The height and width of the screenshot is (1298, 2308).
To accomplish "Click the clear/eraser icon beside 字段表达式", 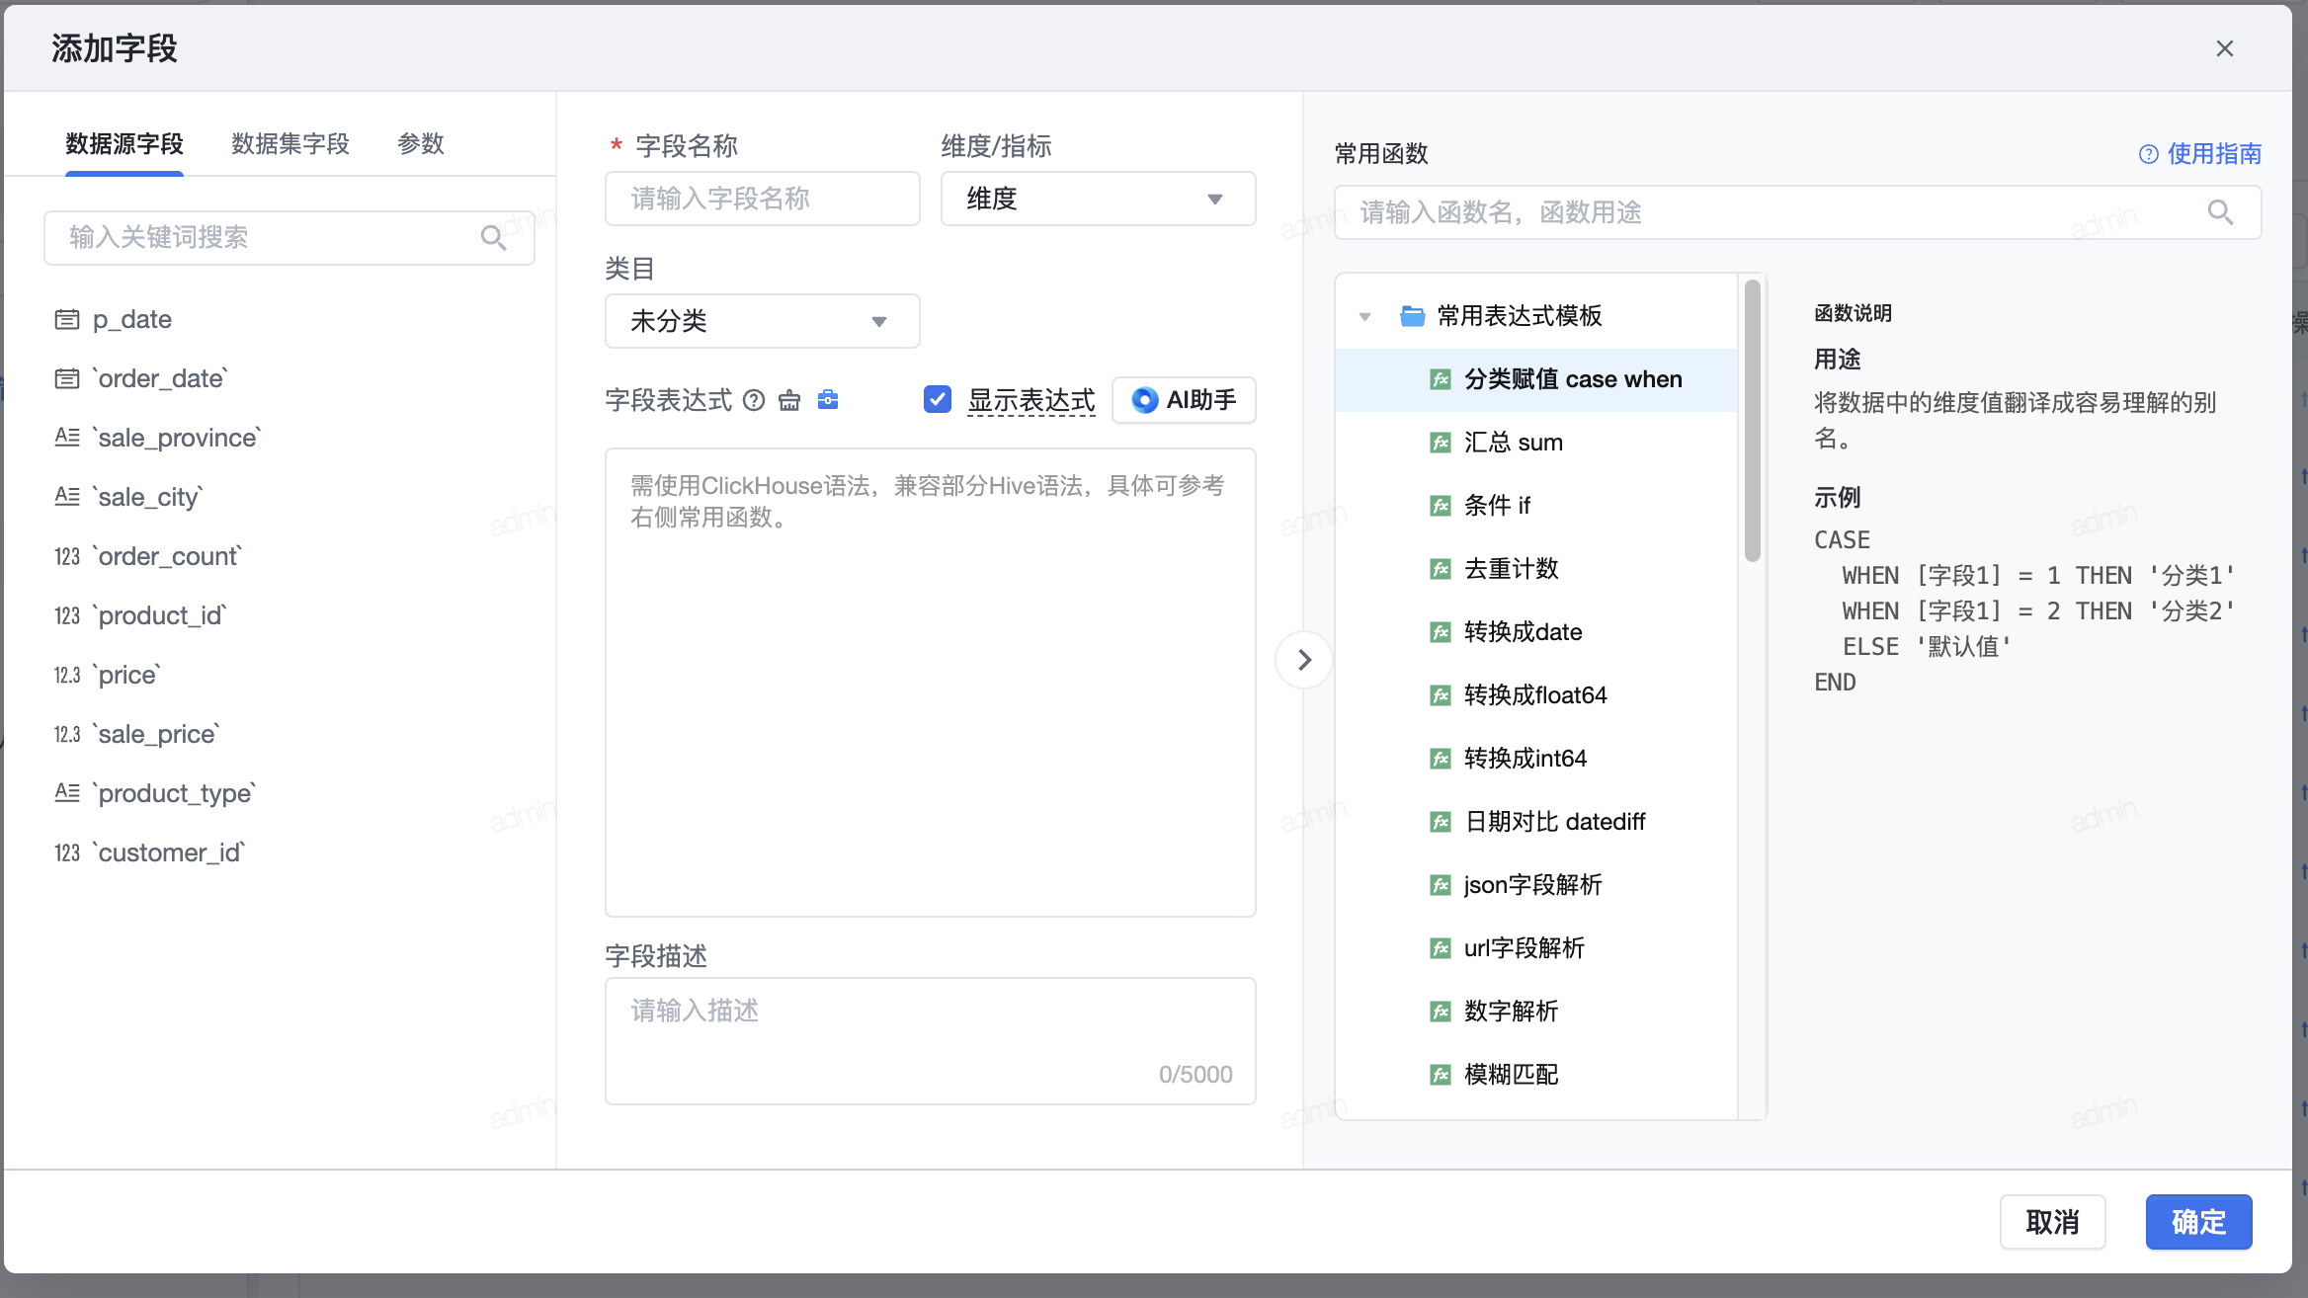I will (789, 400).
